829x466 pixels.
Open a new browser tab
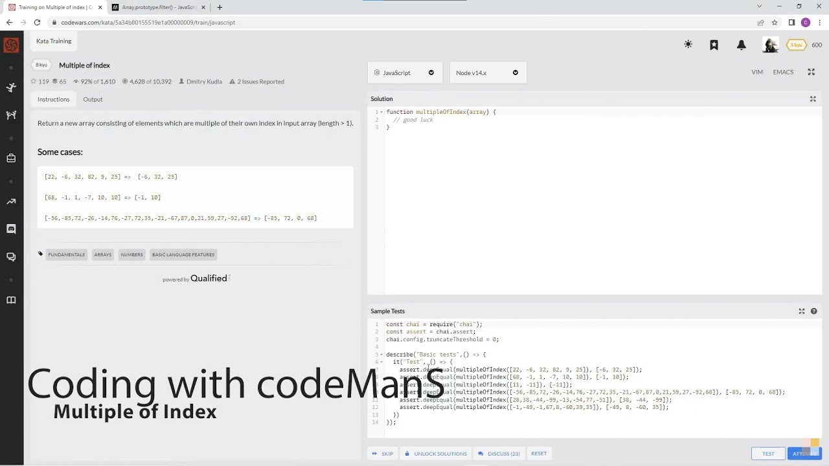tap(220, 7)
